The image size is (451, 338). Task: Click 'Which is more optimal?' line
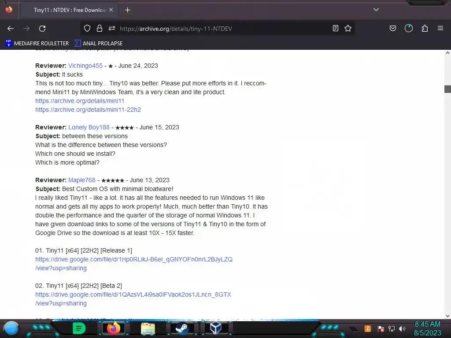(x=67, y=162)
